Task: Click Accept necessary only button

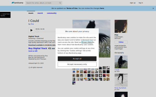Action: point(77,64)
